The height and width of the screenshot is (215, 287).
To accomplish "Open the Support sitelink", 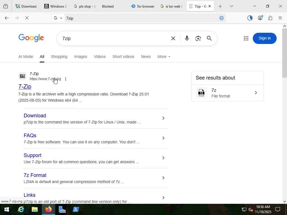I will click(33, 155).
